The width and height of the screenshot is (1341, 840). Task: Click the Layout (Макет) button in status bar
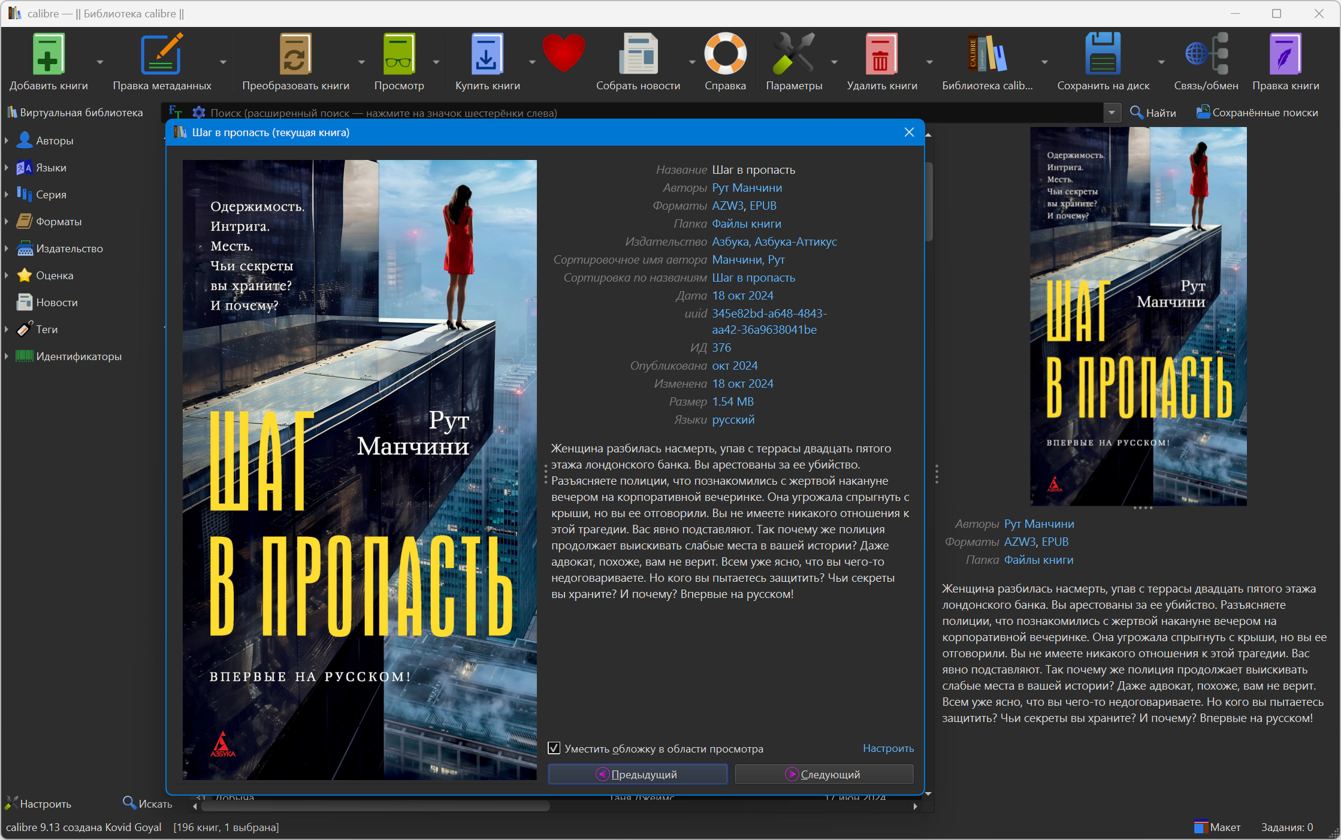pos(1217,827)
